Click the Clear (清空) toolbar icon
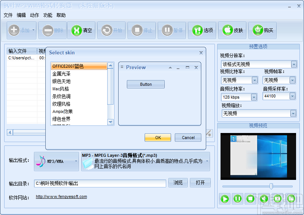The height and width of the screenshot is (215, 304). click(77, 30)
